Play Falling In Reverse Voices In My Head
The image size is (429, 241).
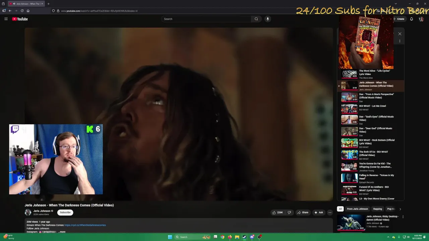[x=371, y=178]
